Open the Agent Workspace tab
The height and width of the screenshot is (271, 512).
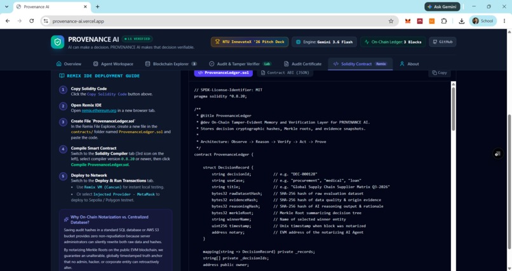[113, 64]
